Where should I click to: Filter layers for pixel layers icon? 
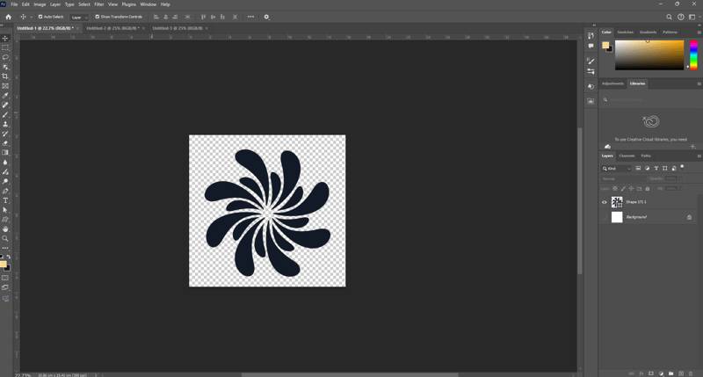click(639, 169)
